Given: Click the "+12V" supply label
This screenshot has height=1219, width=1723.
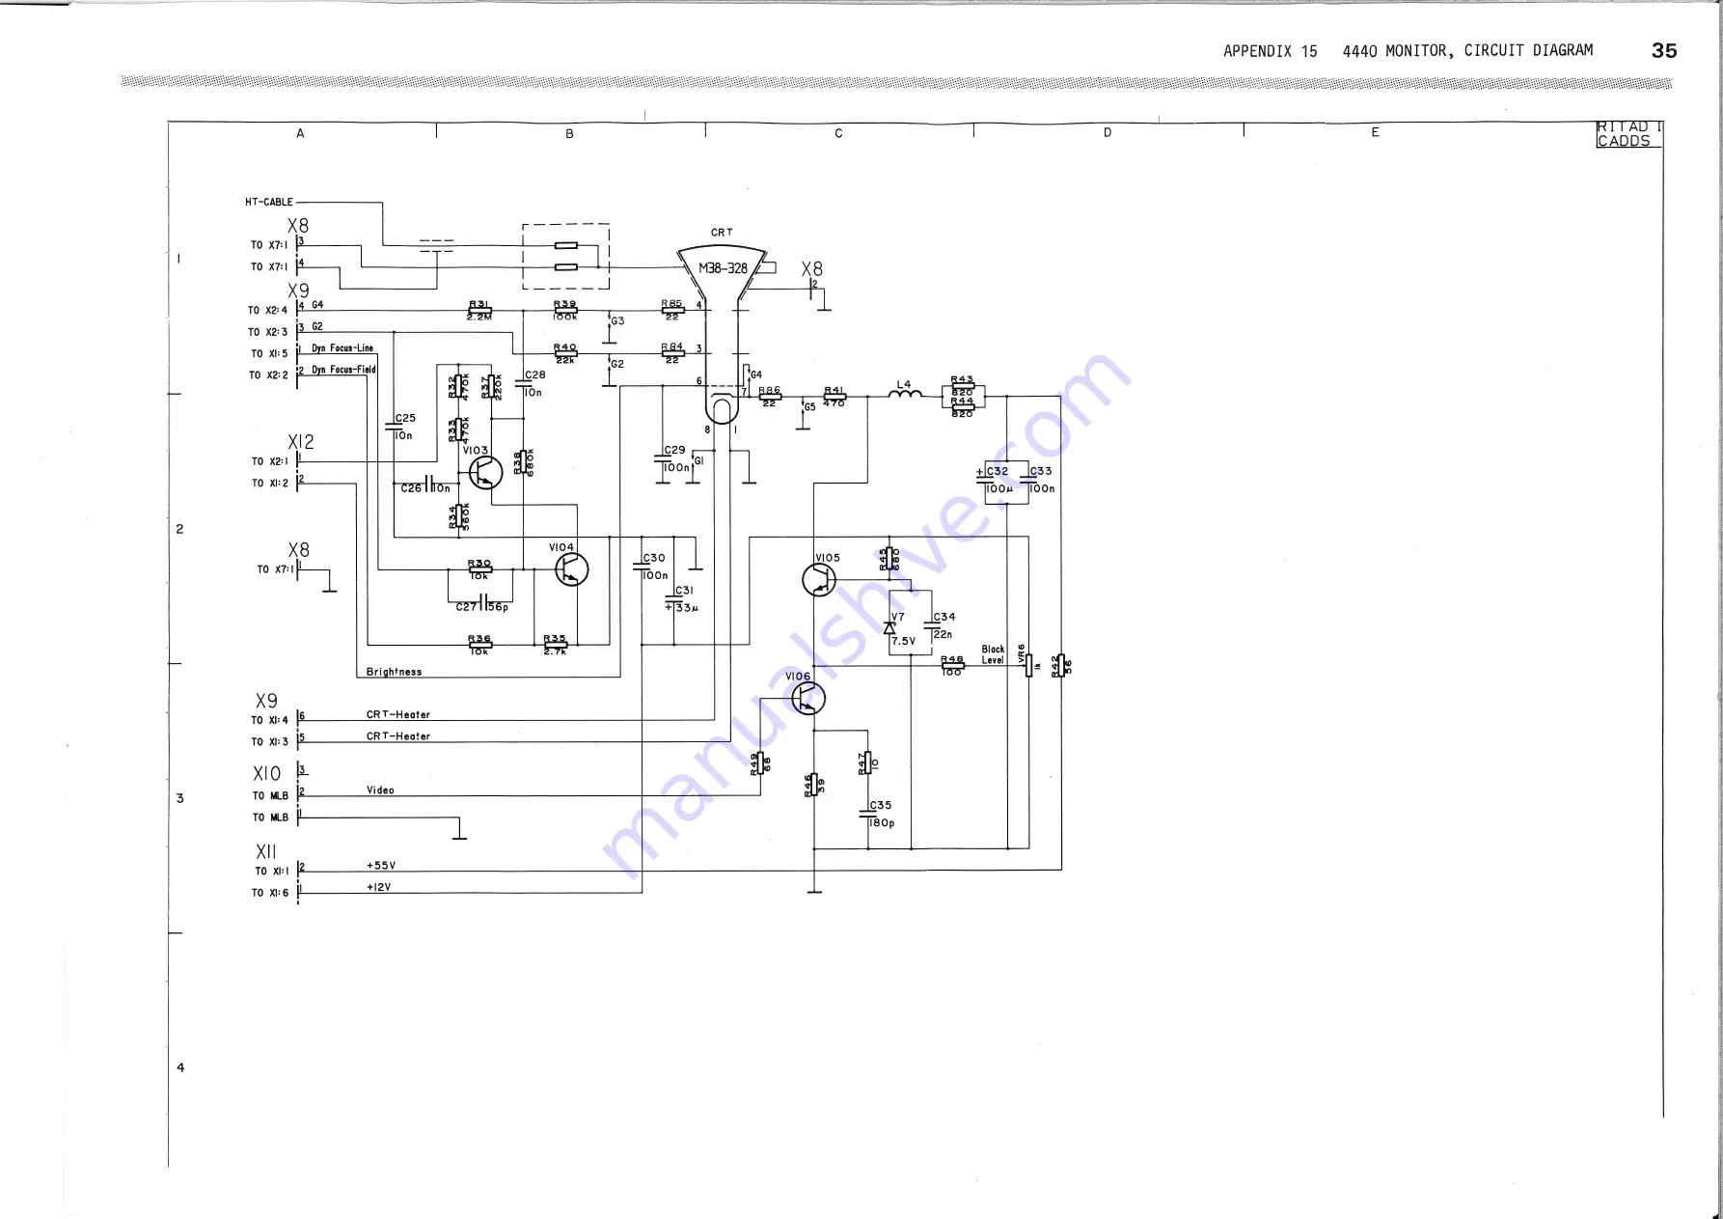Looking at the screenshot, I should click(x=378, y=887).
